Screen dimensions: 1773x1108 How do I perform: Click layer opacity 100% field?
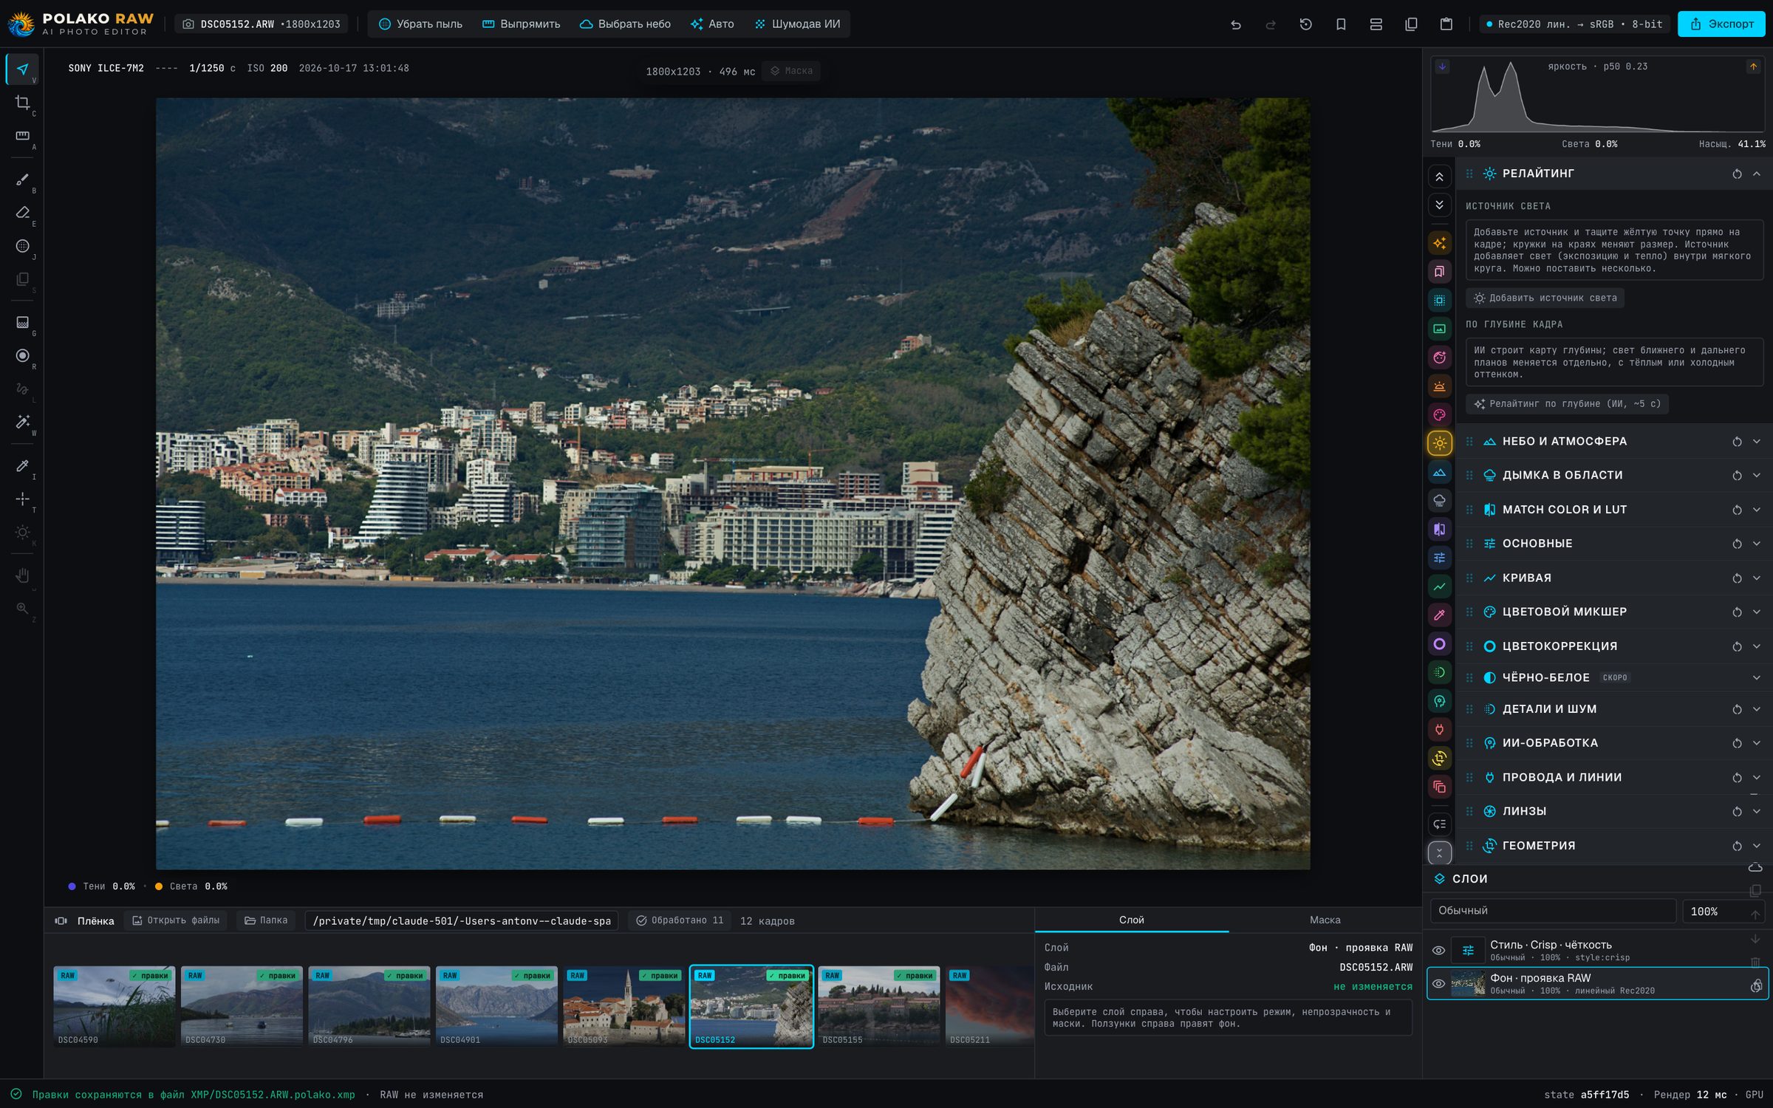click(1724, 911)
